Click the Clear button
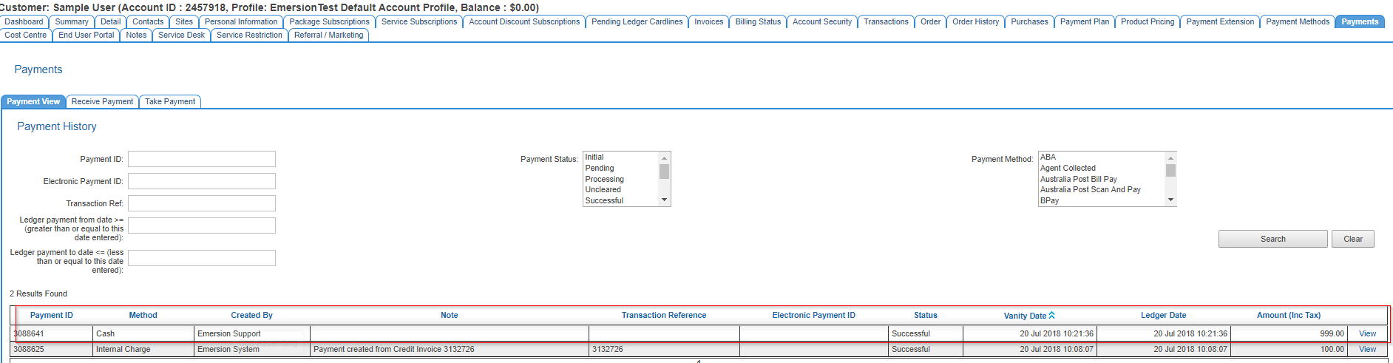1393x363 pixels. [1352, 239]
